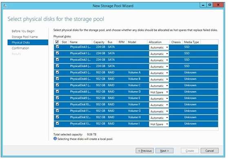
Task: Uncheck the PhysicalDisk8 checkbox
Action: (x=58, y=91)
